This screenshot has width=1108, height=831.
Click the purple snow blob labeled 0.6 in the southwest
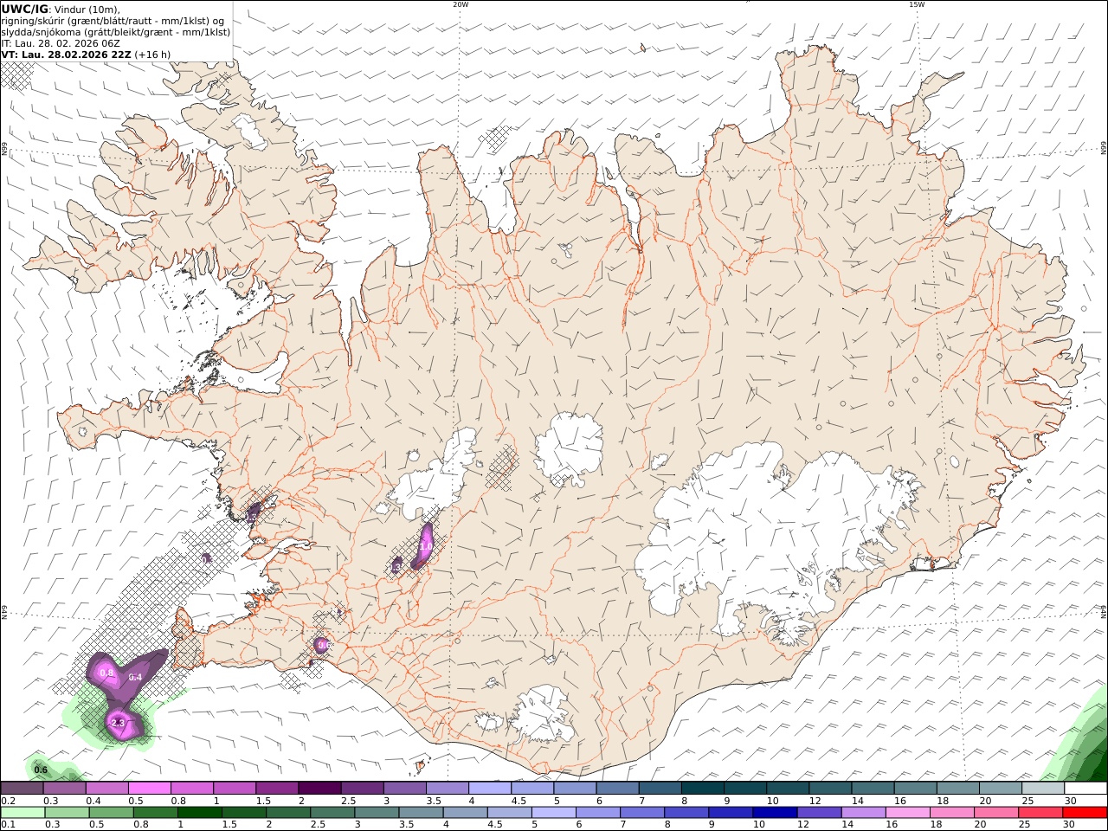tap(322, 645)
